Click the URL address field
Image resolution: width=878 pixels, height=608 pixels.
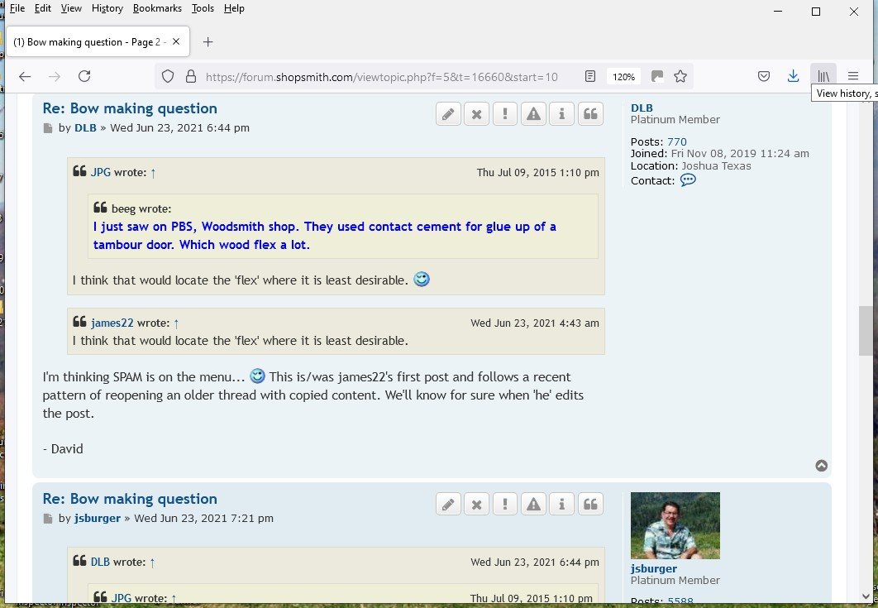coord(381,77)
